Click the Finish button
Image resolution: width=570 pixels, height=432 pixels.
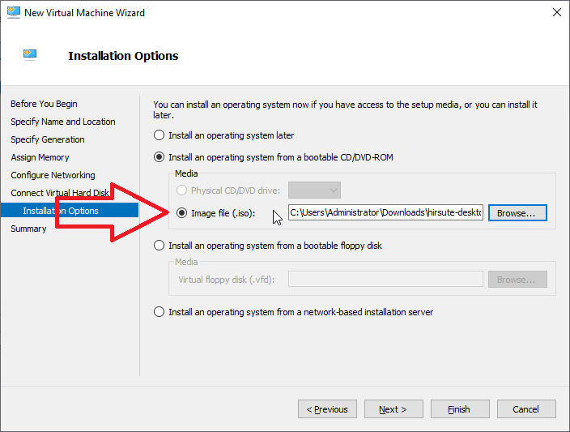coord(459,409)
